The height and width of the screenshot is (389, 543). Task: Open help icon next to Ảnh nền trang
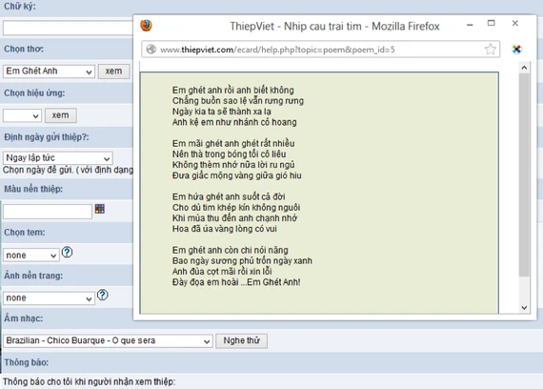tap(103, 295)
